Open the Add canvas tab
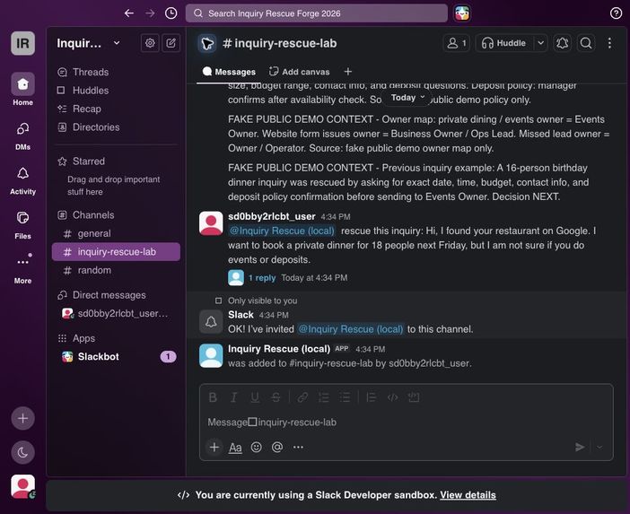This screenshot has height=514, width=630. pos(300,72)
